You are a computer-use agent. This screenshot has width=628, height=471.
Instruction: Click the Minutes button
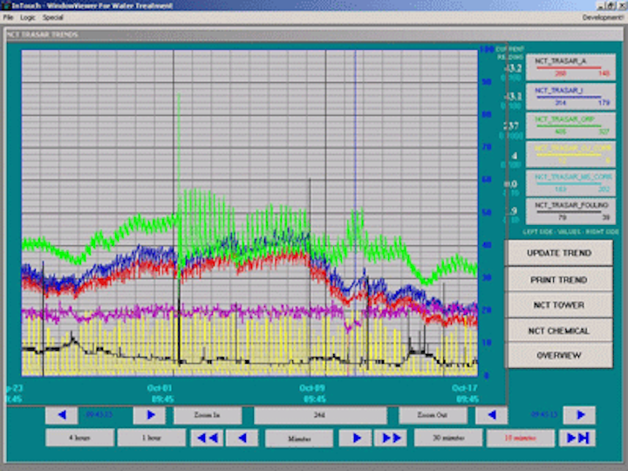tap(299, 438)
